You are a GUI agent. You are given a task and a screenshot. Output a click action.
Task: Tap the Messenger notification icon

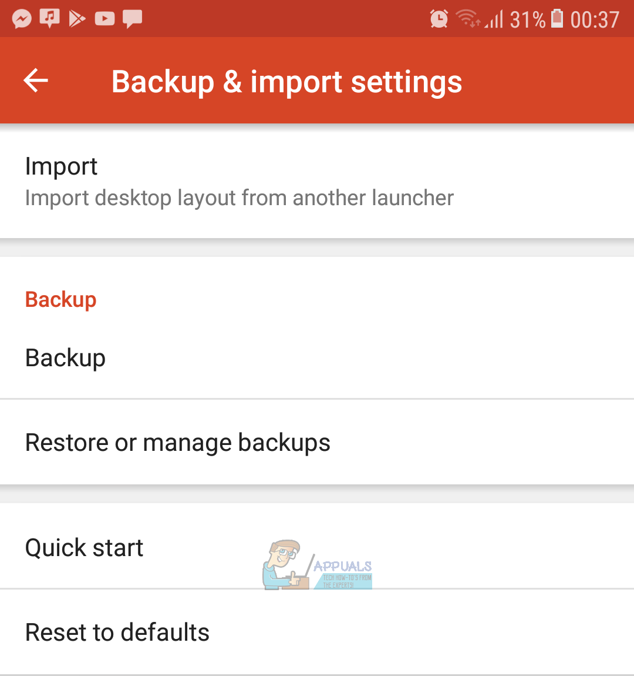(22, 19)
